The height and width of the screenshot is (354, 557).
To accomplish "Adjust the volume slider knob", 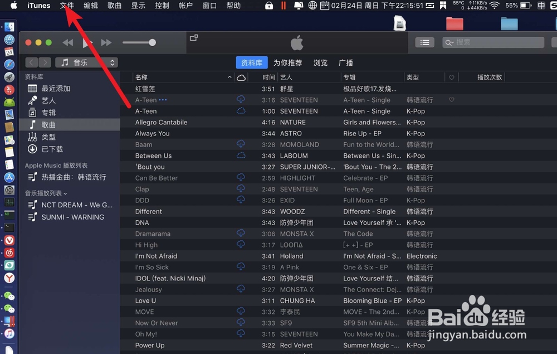I will click(153, 43).
